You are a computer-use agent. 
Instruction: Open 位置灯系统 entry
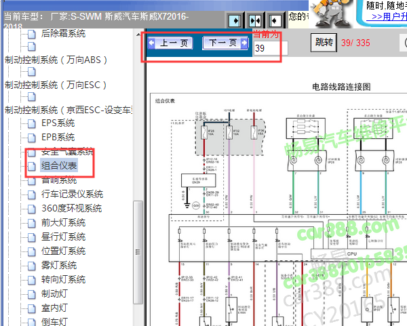(63, 251)
